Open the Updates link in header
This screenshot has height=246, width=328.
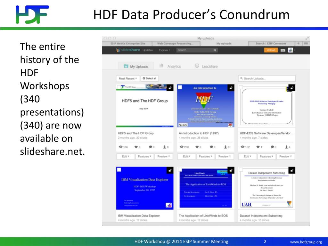(x=148, y=50)
